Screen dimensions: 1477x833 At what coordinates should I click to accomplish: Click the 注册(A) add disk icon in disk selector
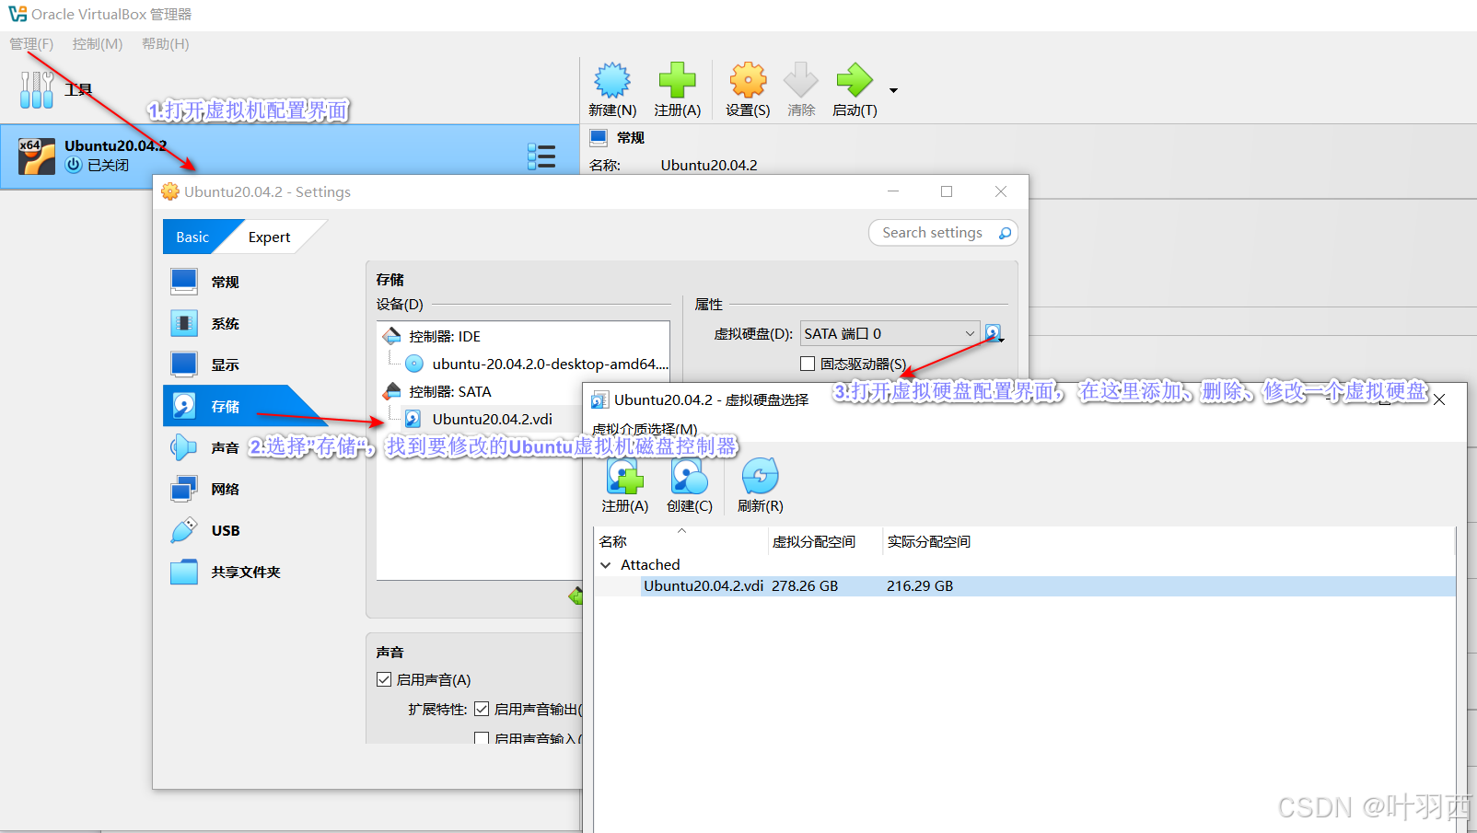point(625,476)
